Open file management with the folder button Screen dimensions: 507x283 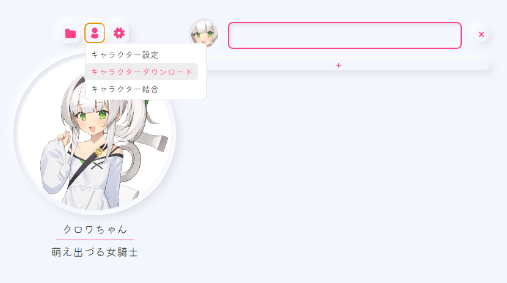pyautogui.click(x=70, y=33)
